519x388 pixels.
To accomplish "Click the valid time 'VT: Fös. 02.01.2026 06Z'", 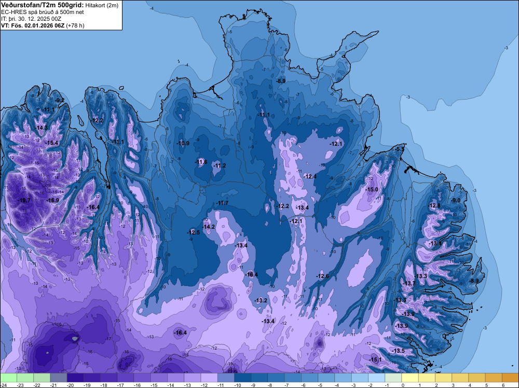I will [33, 25].
